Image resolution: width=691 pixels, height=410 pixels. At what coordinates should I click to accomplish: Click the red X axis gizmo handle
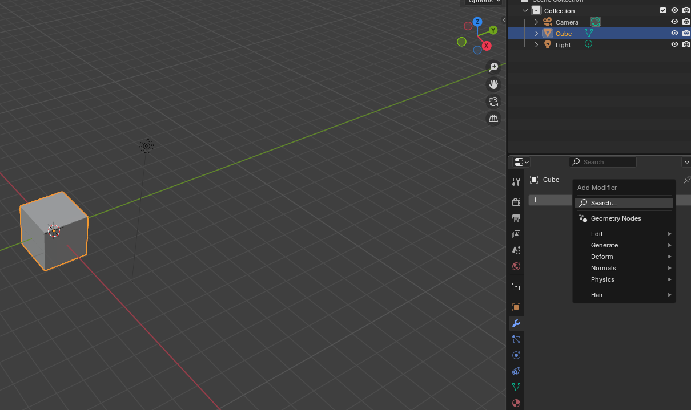487,46
